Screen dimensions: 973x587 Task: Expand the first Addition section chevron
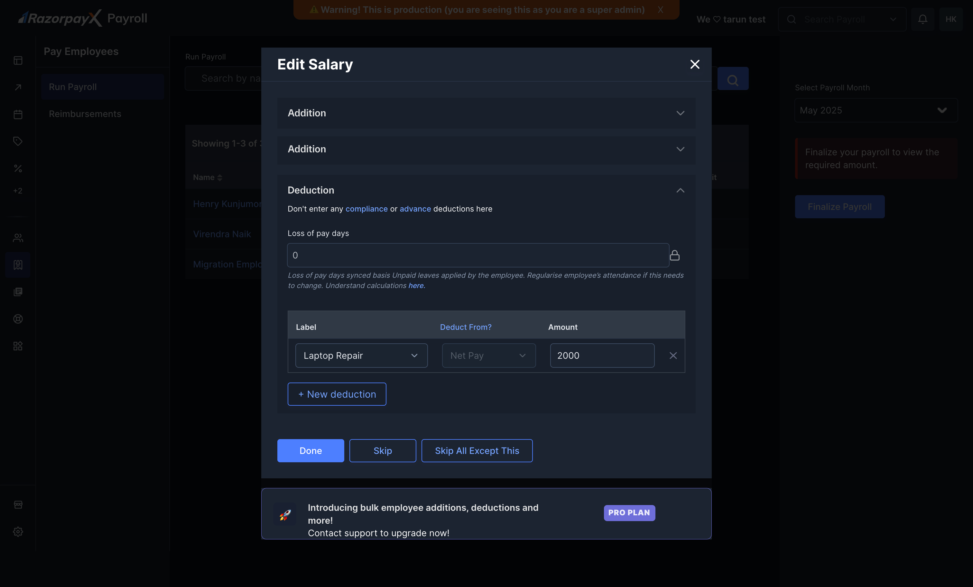click(x=680, y=113)
